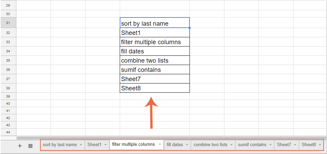
Task: Select cell containing 'Sheet8'
Action: point(155,88)
